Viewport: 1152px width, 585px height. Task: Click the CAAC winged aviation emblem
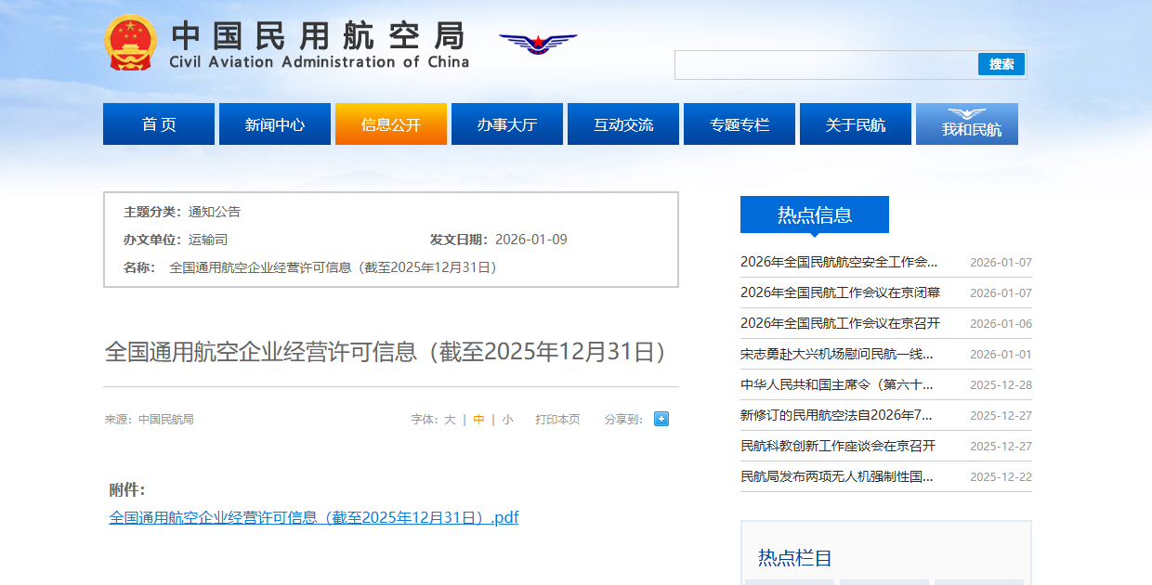538,43
